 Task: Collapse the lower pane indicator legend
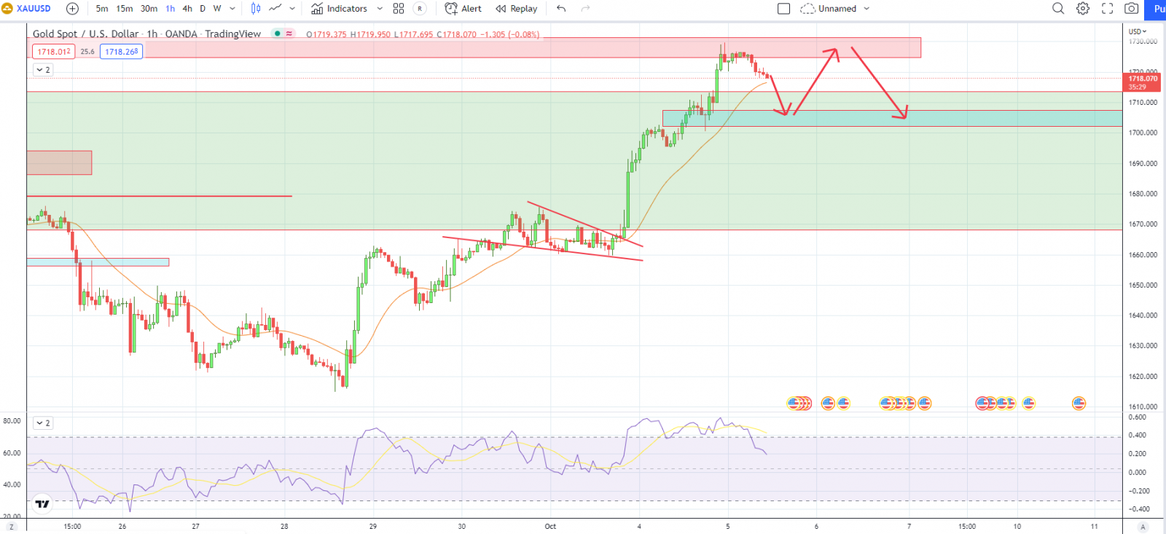pos(43,423)
